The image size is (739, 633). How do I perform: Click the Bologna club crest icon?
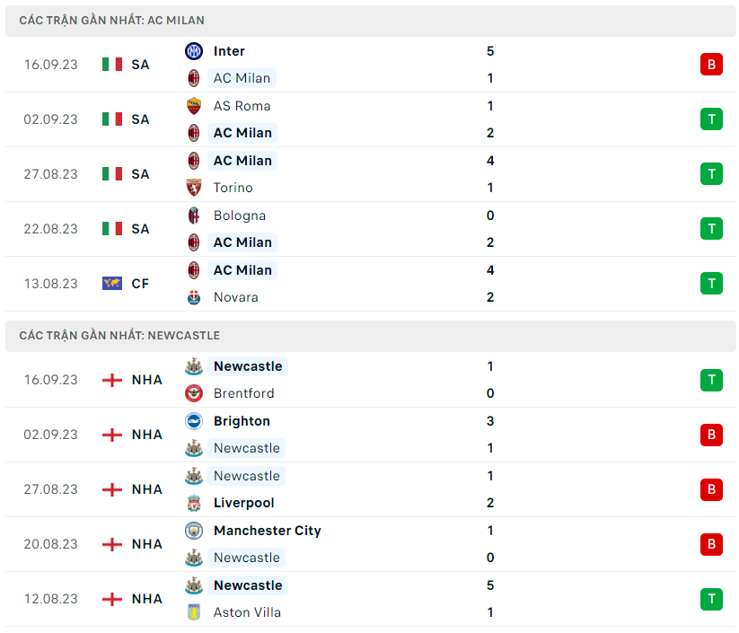194,215
